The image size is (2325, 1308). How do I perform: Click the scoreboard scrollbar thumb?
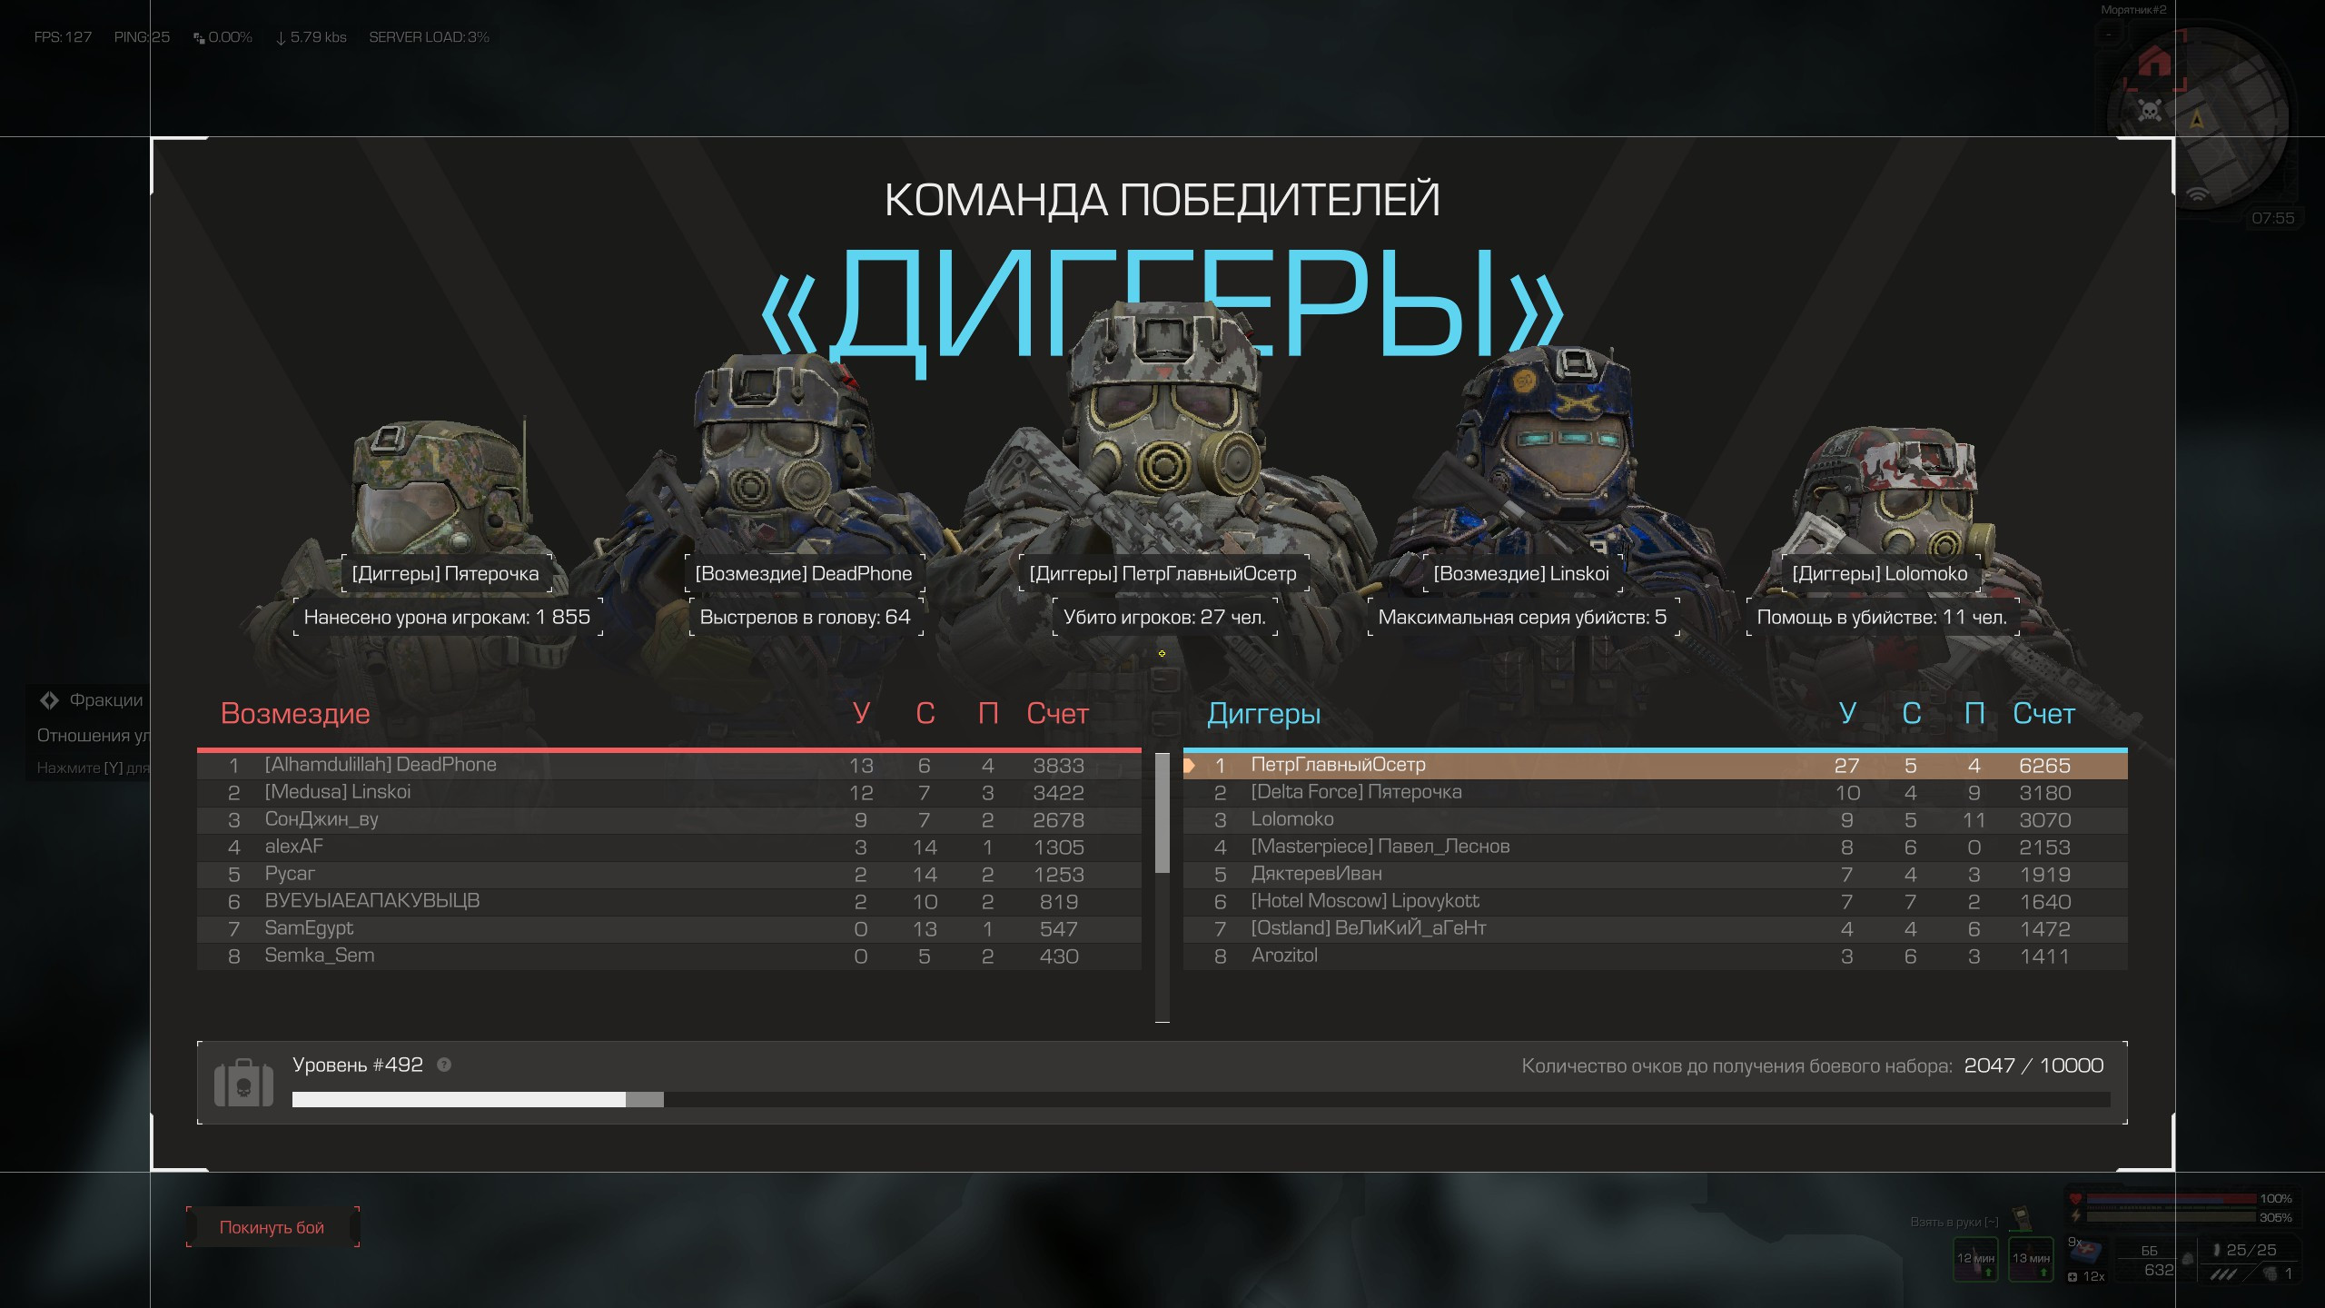click(1162, 812)
